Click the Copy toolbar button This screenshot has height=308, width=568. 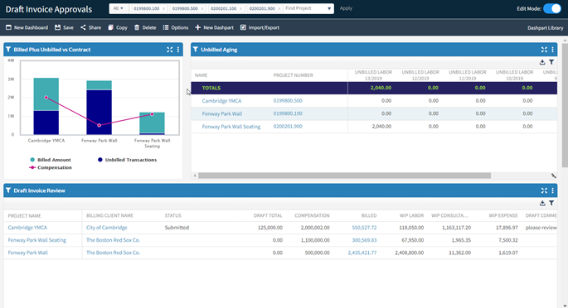pos(118,27)
